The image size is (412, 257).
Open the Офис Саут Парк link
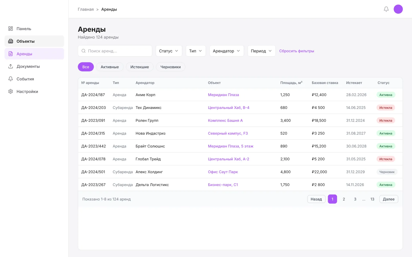click(223, 172)
